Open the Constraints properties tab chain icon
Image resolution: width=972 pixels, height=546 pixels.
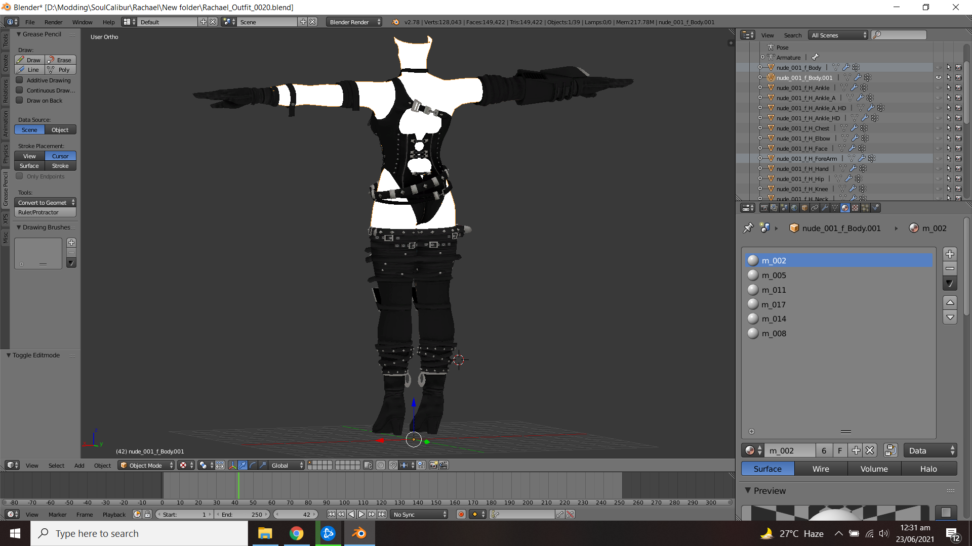(815, 208)
